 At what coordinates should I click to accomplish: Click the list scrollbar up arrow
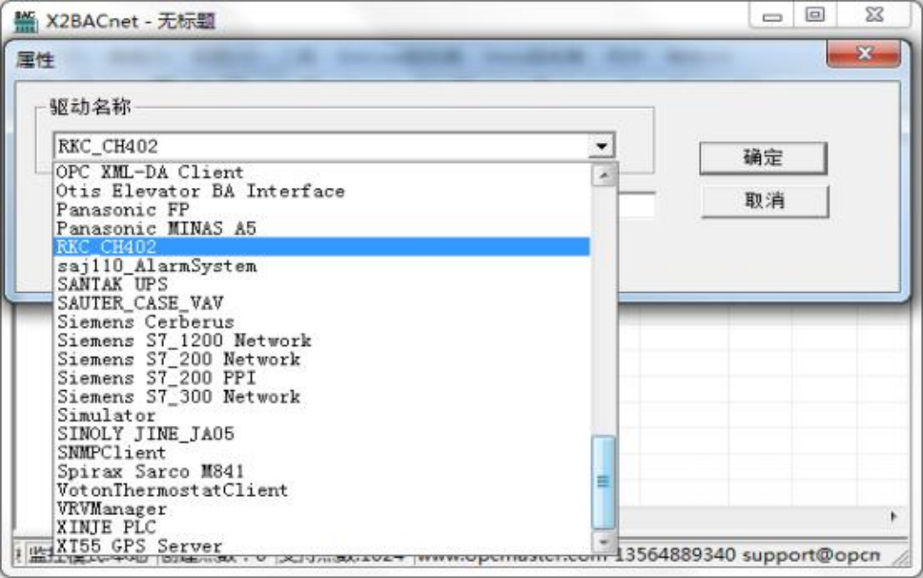(x=604, y=175)
